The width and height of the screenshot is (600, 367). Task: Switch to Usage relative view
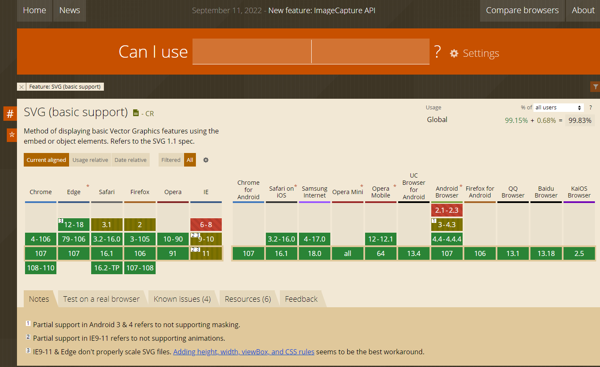pos(90,160)
